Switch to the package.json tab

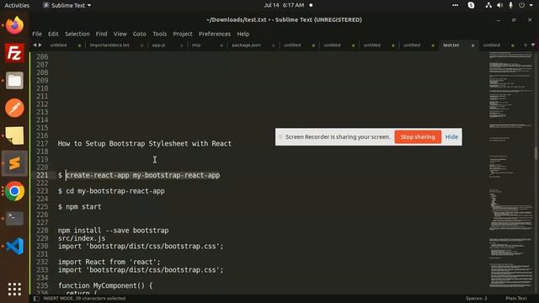pyautogui.click(x=246, y=45)
